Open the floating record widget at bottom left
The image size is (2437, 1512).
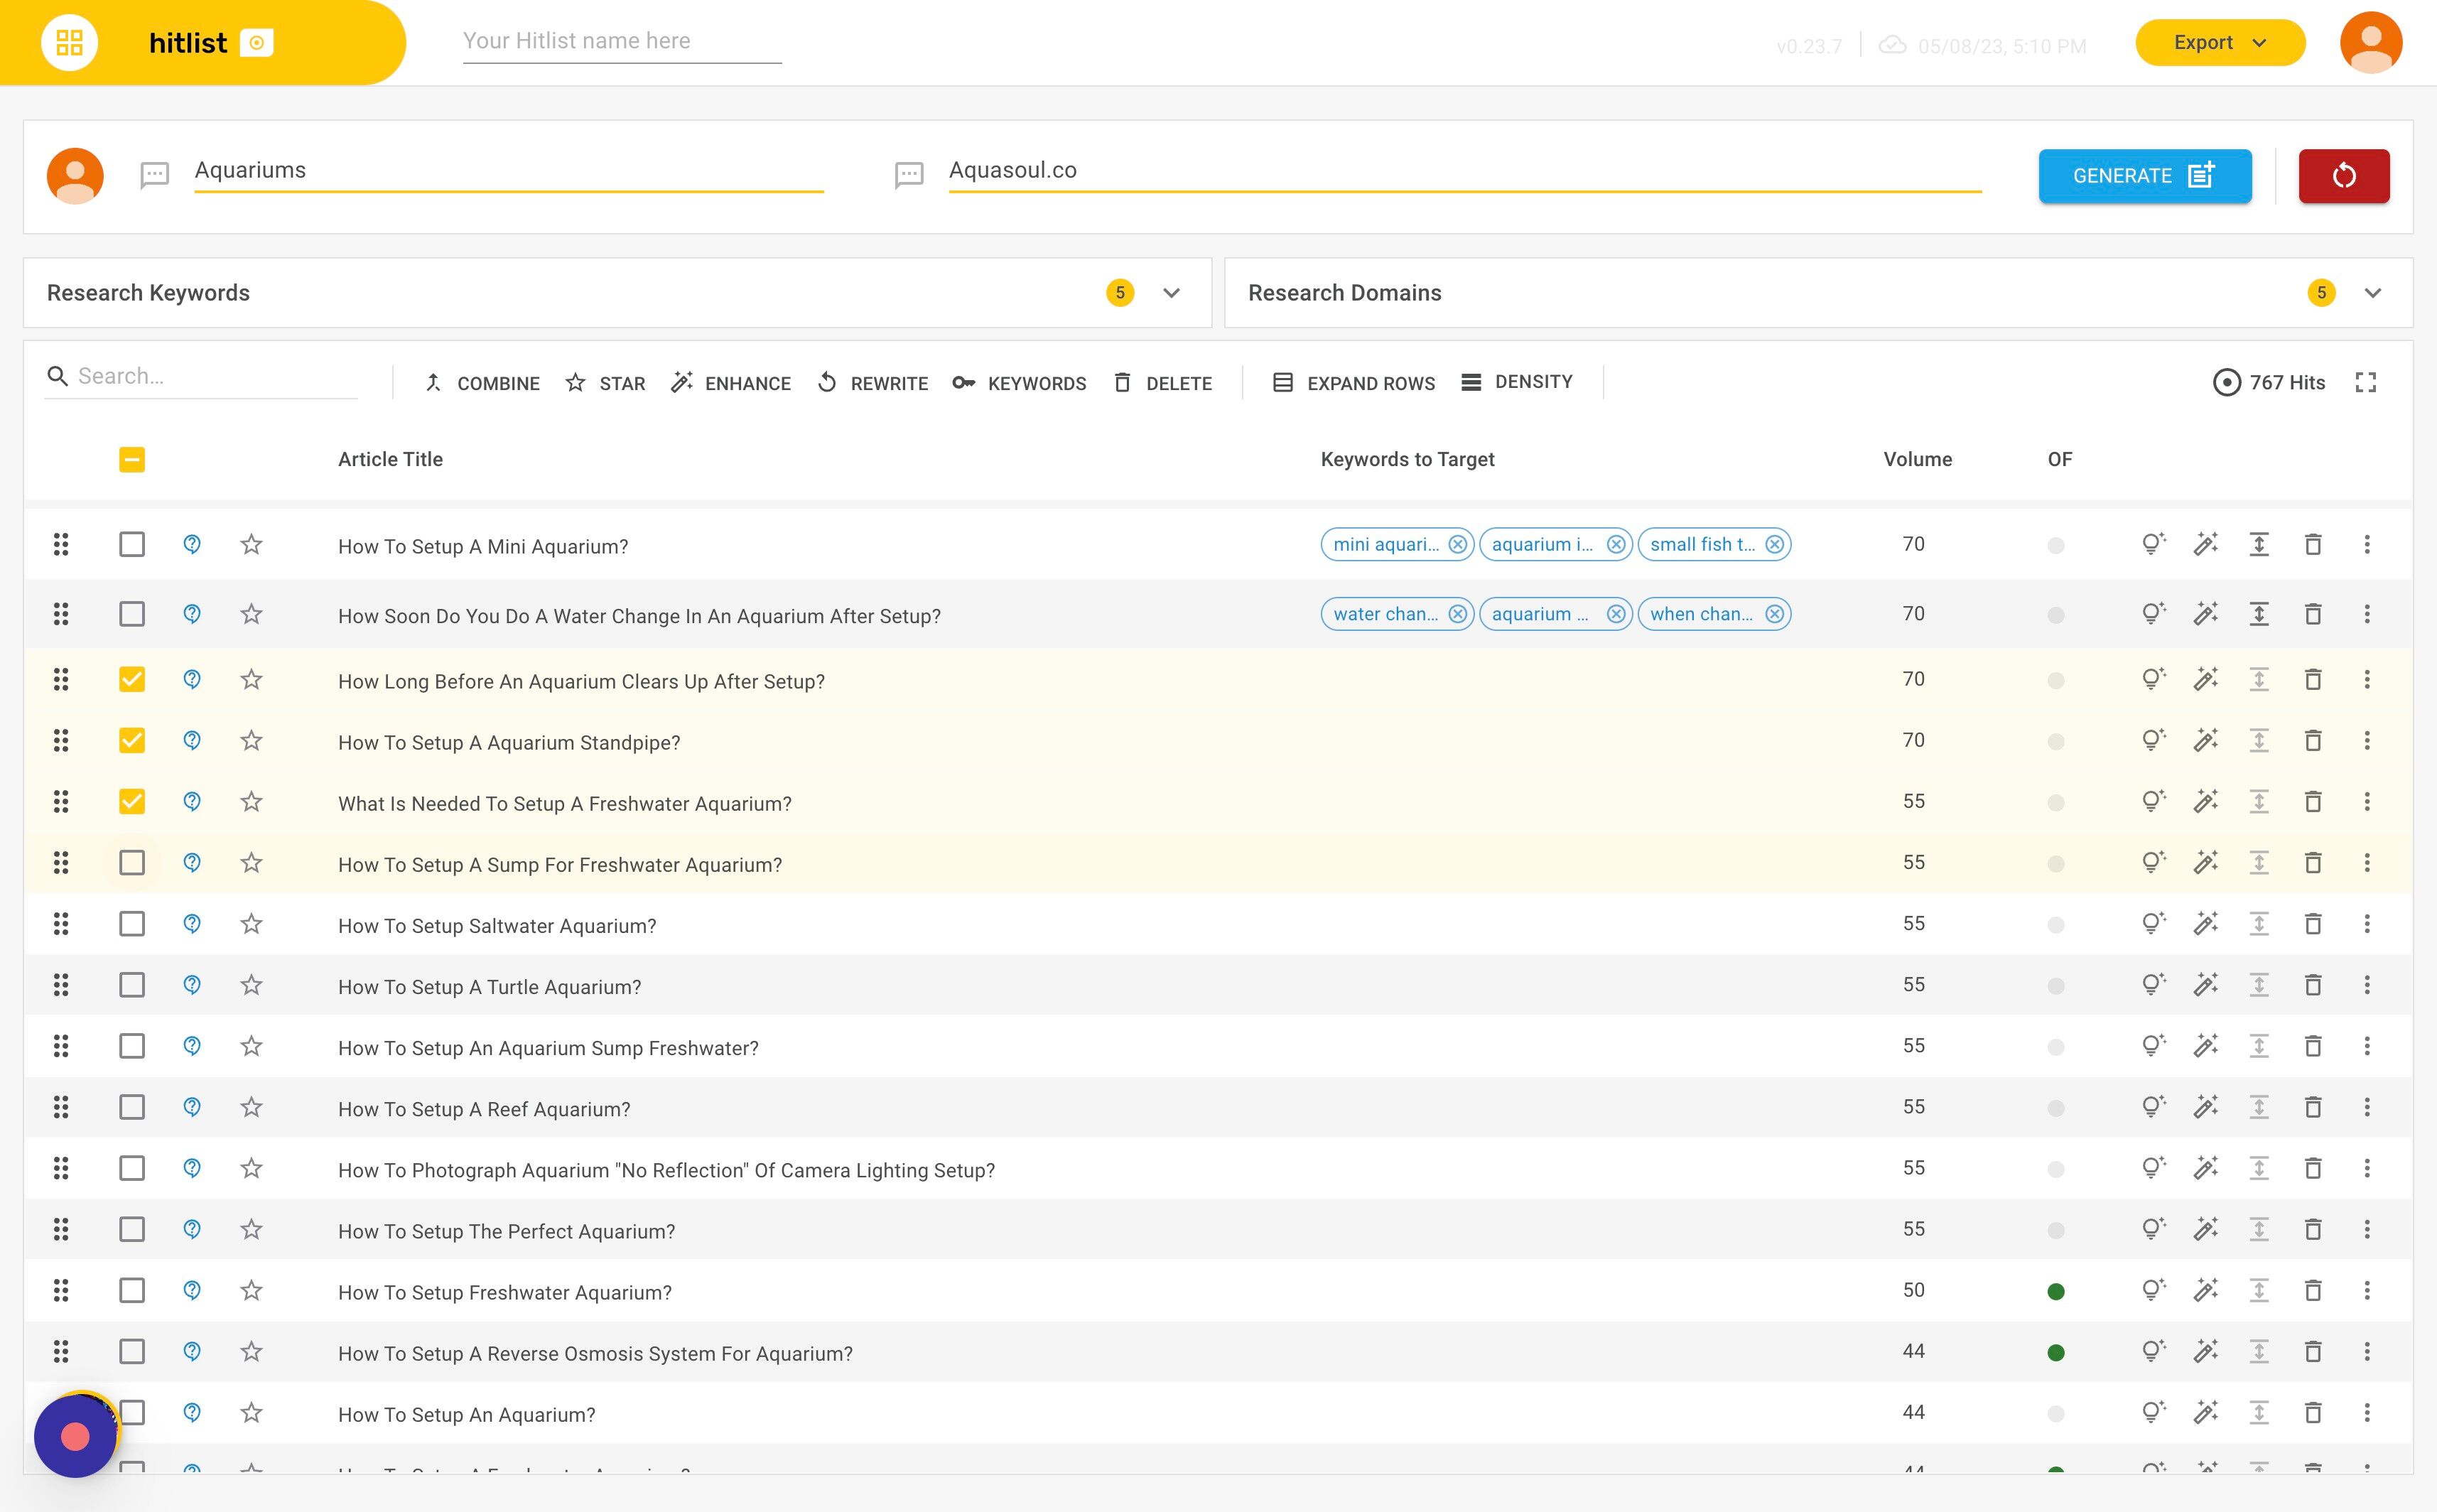pyautogui.click(x=75, y=1435)
